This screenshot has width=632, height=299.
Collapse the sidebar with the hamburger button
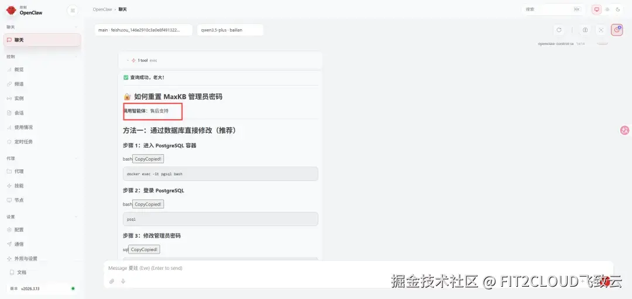[x=73, y=11]
